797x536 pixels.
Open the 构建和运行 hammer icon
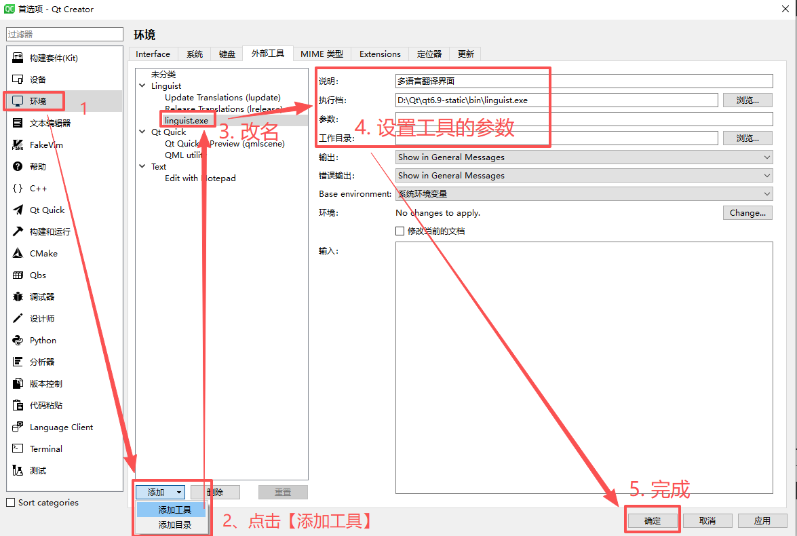point(18,231)
